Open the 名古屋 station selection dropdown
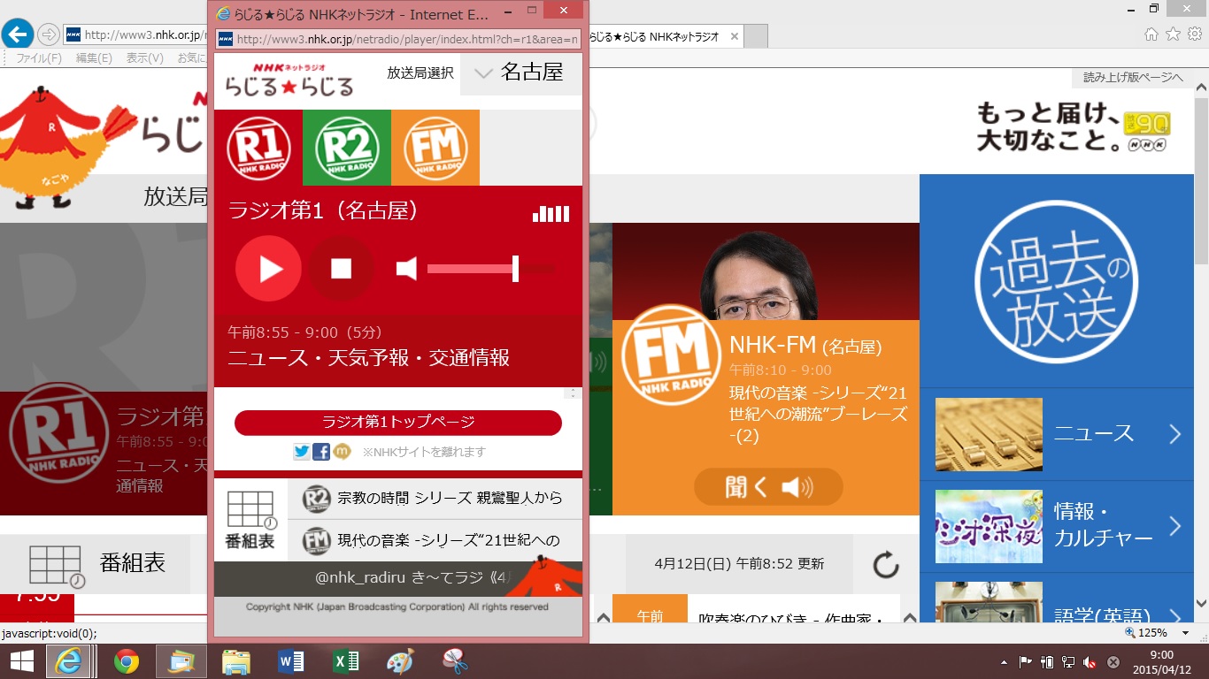 (x=521, y=72)
